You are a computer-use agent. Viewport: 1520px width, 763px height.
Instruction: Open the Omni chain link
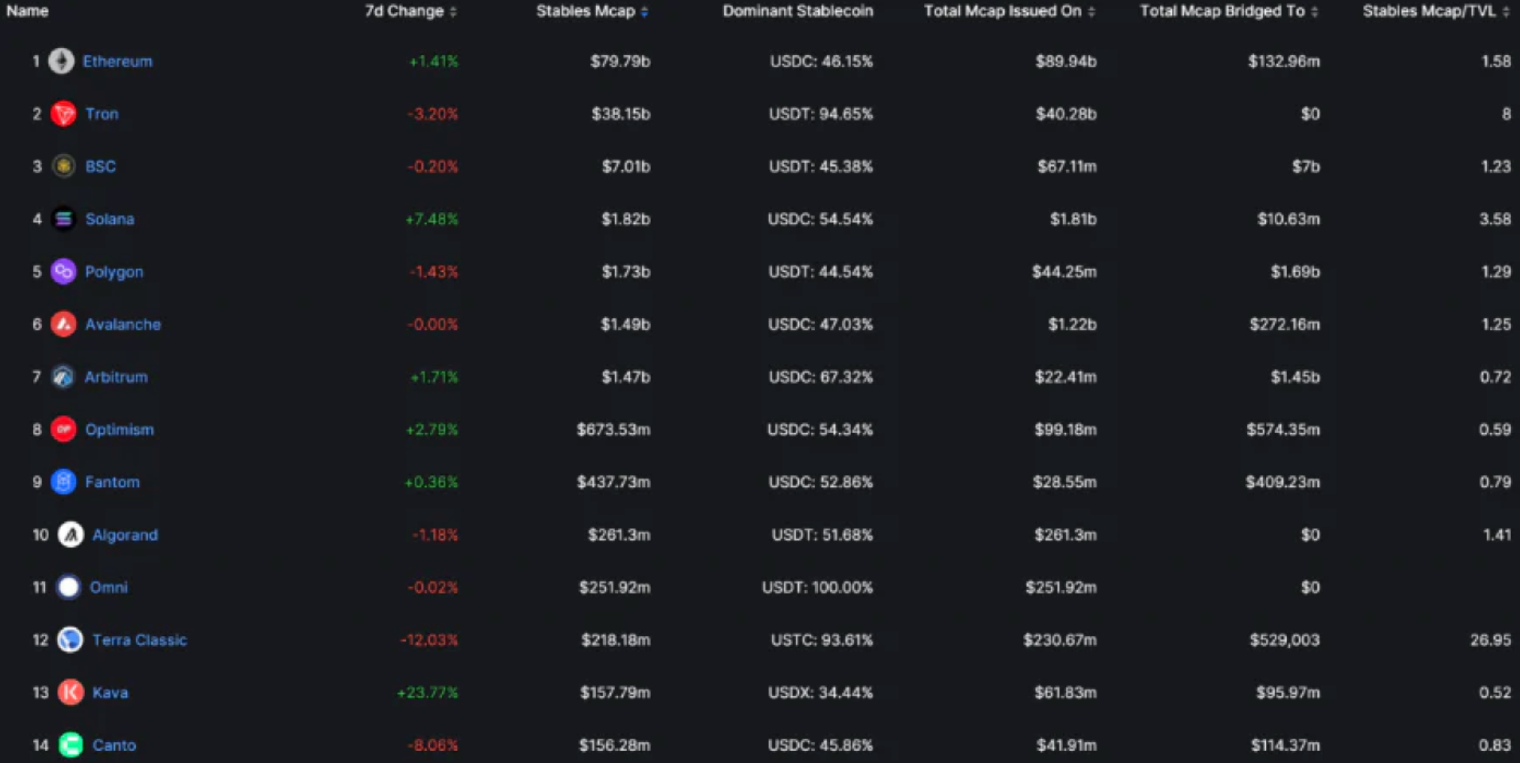tap(109, 587)
